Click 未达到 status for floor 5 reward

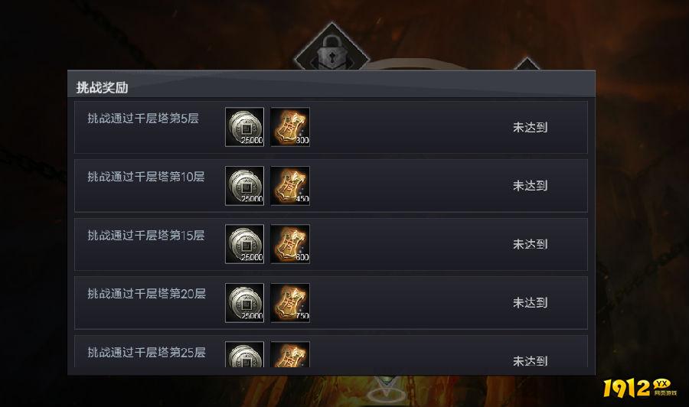pyautogui.click(x=530, y=127)
